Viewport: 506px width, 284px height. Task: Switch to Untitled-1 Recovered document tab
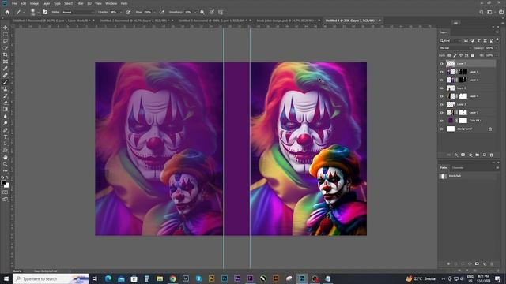[x=51, y=21]
